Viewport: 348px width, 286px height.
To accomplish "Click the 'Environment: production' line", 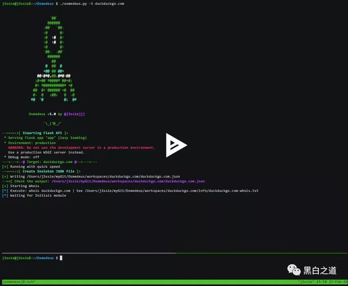I will tap(30, 143).
